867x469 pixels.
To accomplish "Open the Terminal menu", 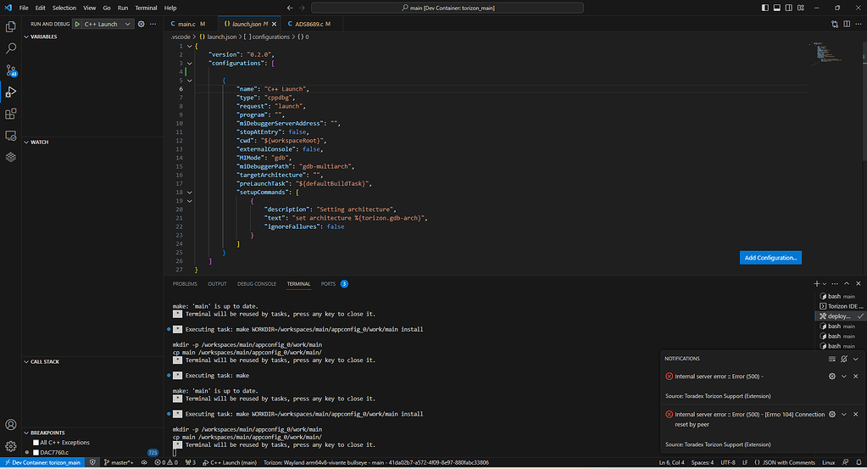I will click(146, 8).
